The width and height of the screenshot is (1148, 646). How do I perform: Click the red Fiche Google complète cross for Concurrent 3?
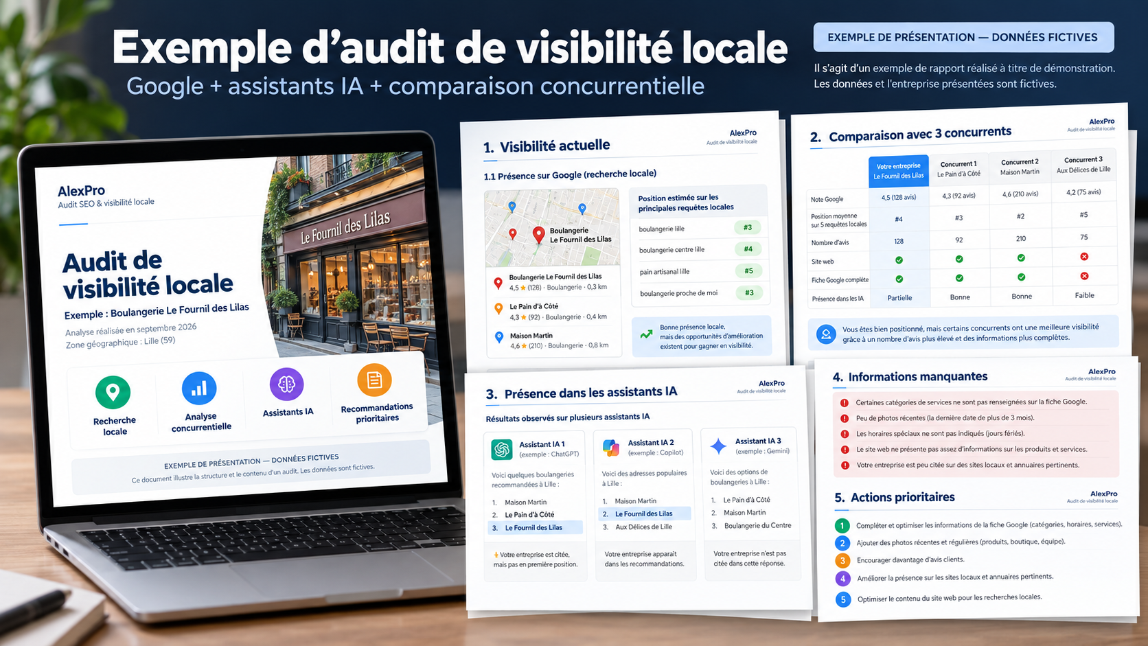point(1084,276)
